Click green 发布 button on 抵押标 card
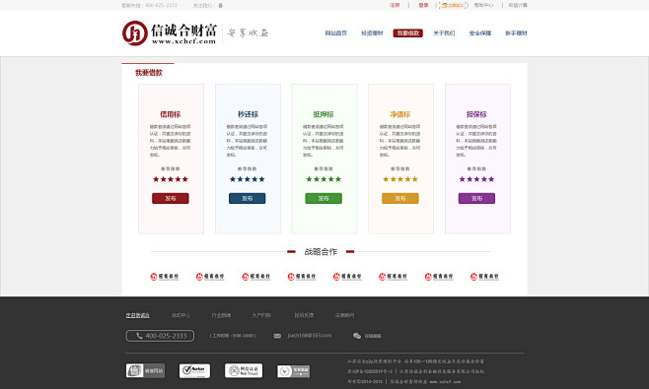This screenshot has width=649, height=389. coord(324,198)
